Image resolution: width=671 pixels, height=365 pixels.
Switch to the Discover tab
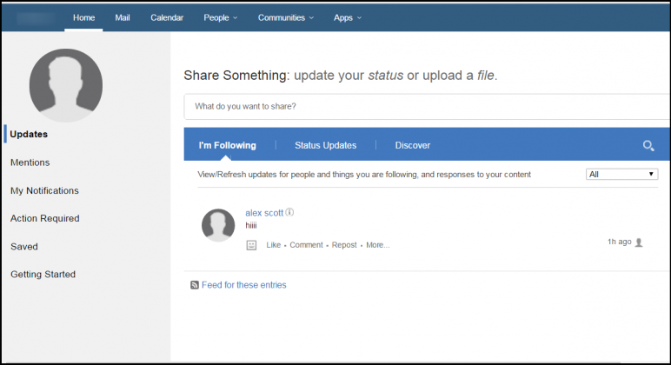(412, 145)
